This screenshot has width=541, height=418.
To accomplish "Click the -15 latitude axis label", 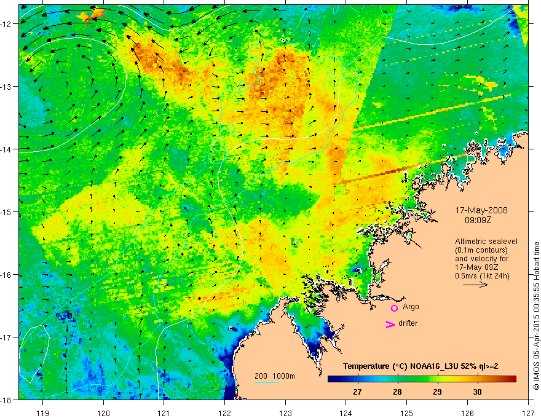I will [x=7, y=211].
